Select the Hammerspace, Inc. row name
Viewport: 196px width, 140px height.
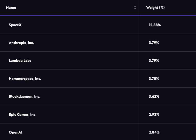pos(25,79)
